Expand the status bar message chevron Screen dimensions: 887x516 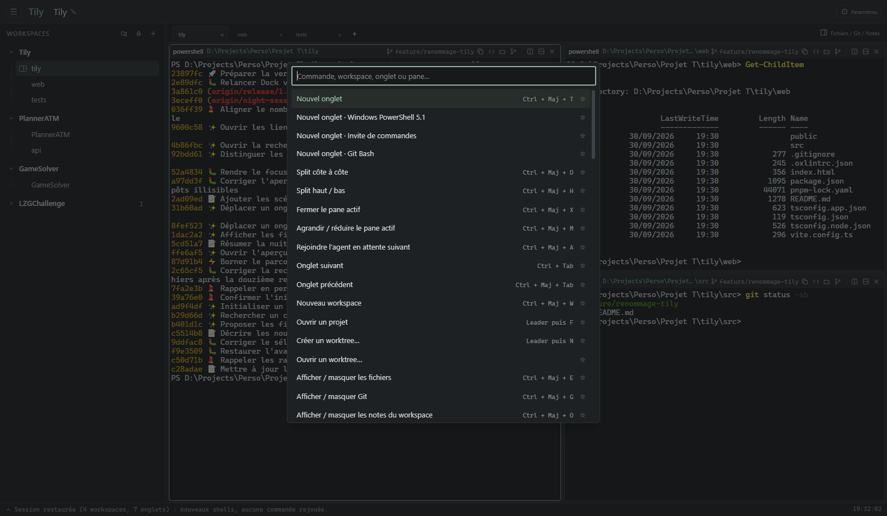8,510
